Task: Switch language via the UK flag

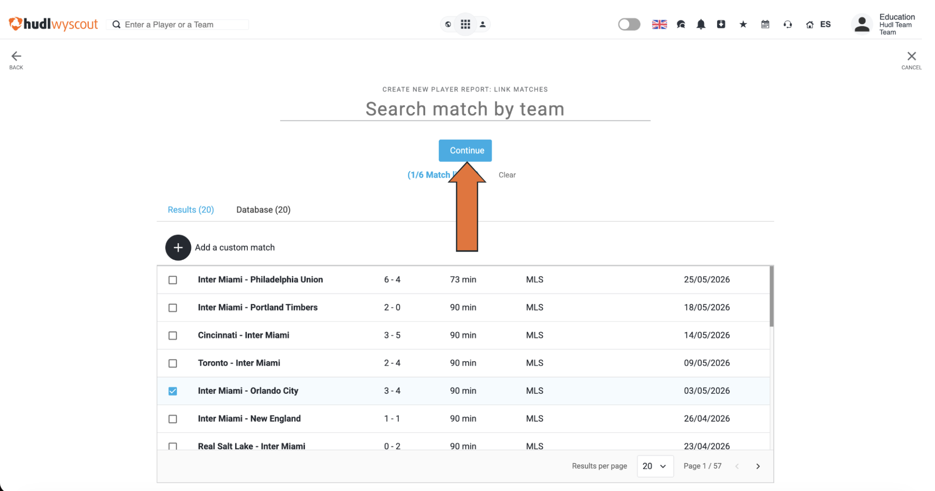Action: (659, 25)
